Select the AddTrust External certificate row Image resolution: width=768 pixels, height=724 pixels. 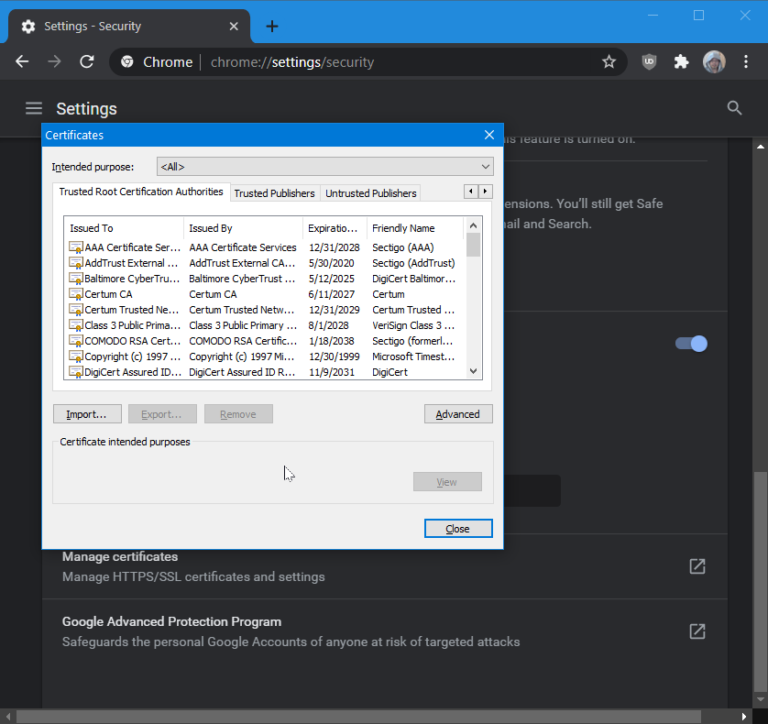(x=265, y=263)
